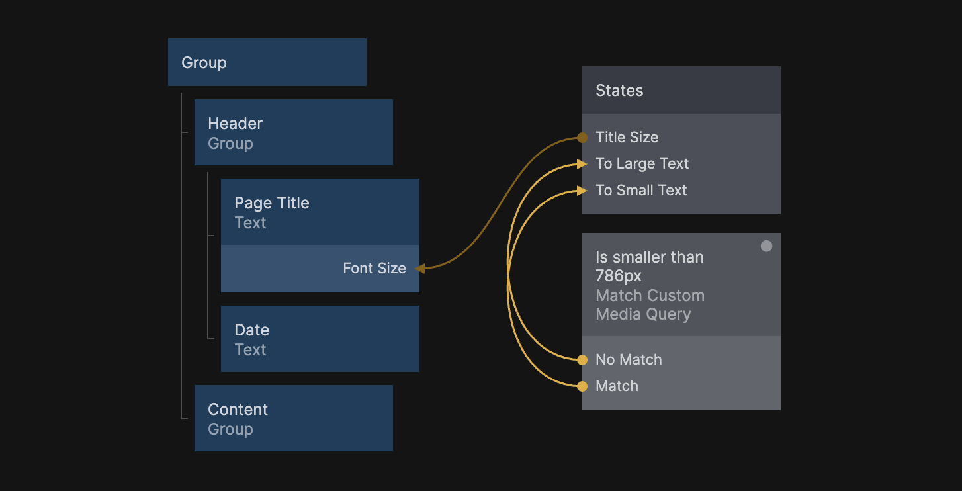The height and width of the screenshot is (491, 962).
Task: Click the Title Size output port dot
Action: tap(582, 138)
